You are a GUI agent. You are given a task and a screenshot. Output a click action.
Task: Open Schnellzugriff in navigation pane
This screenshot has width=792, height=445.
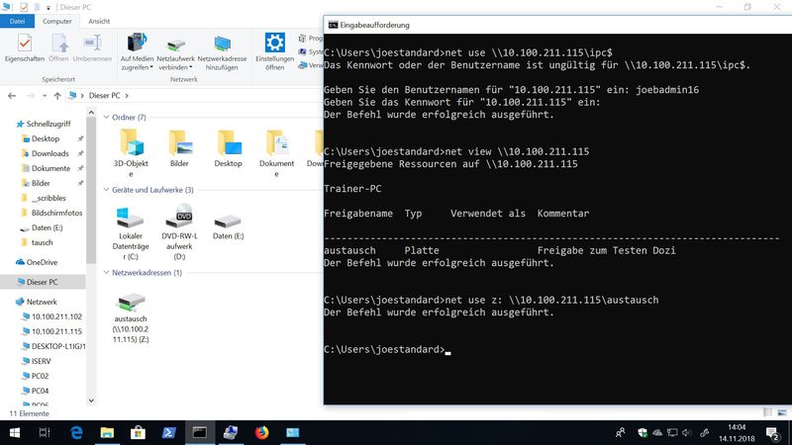pyautogui.click(x=49, y=124)
